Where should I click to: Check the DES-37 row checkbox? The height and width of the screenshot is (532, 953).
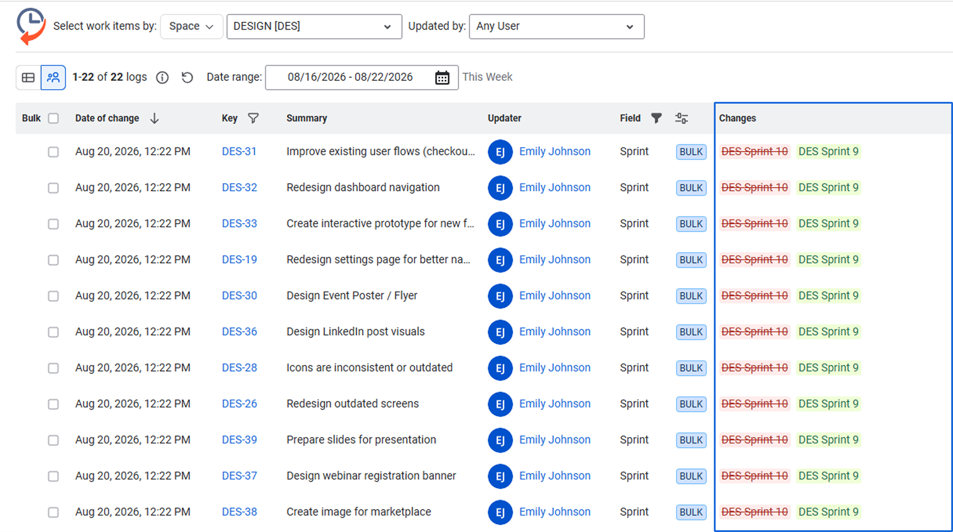point(53,476)
